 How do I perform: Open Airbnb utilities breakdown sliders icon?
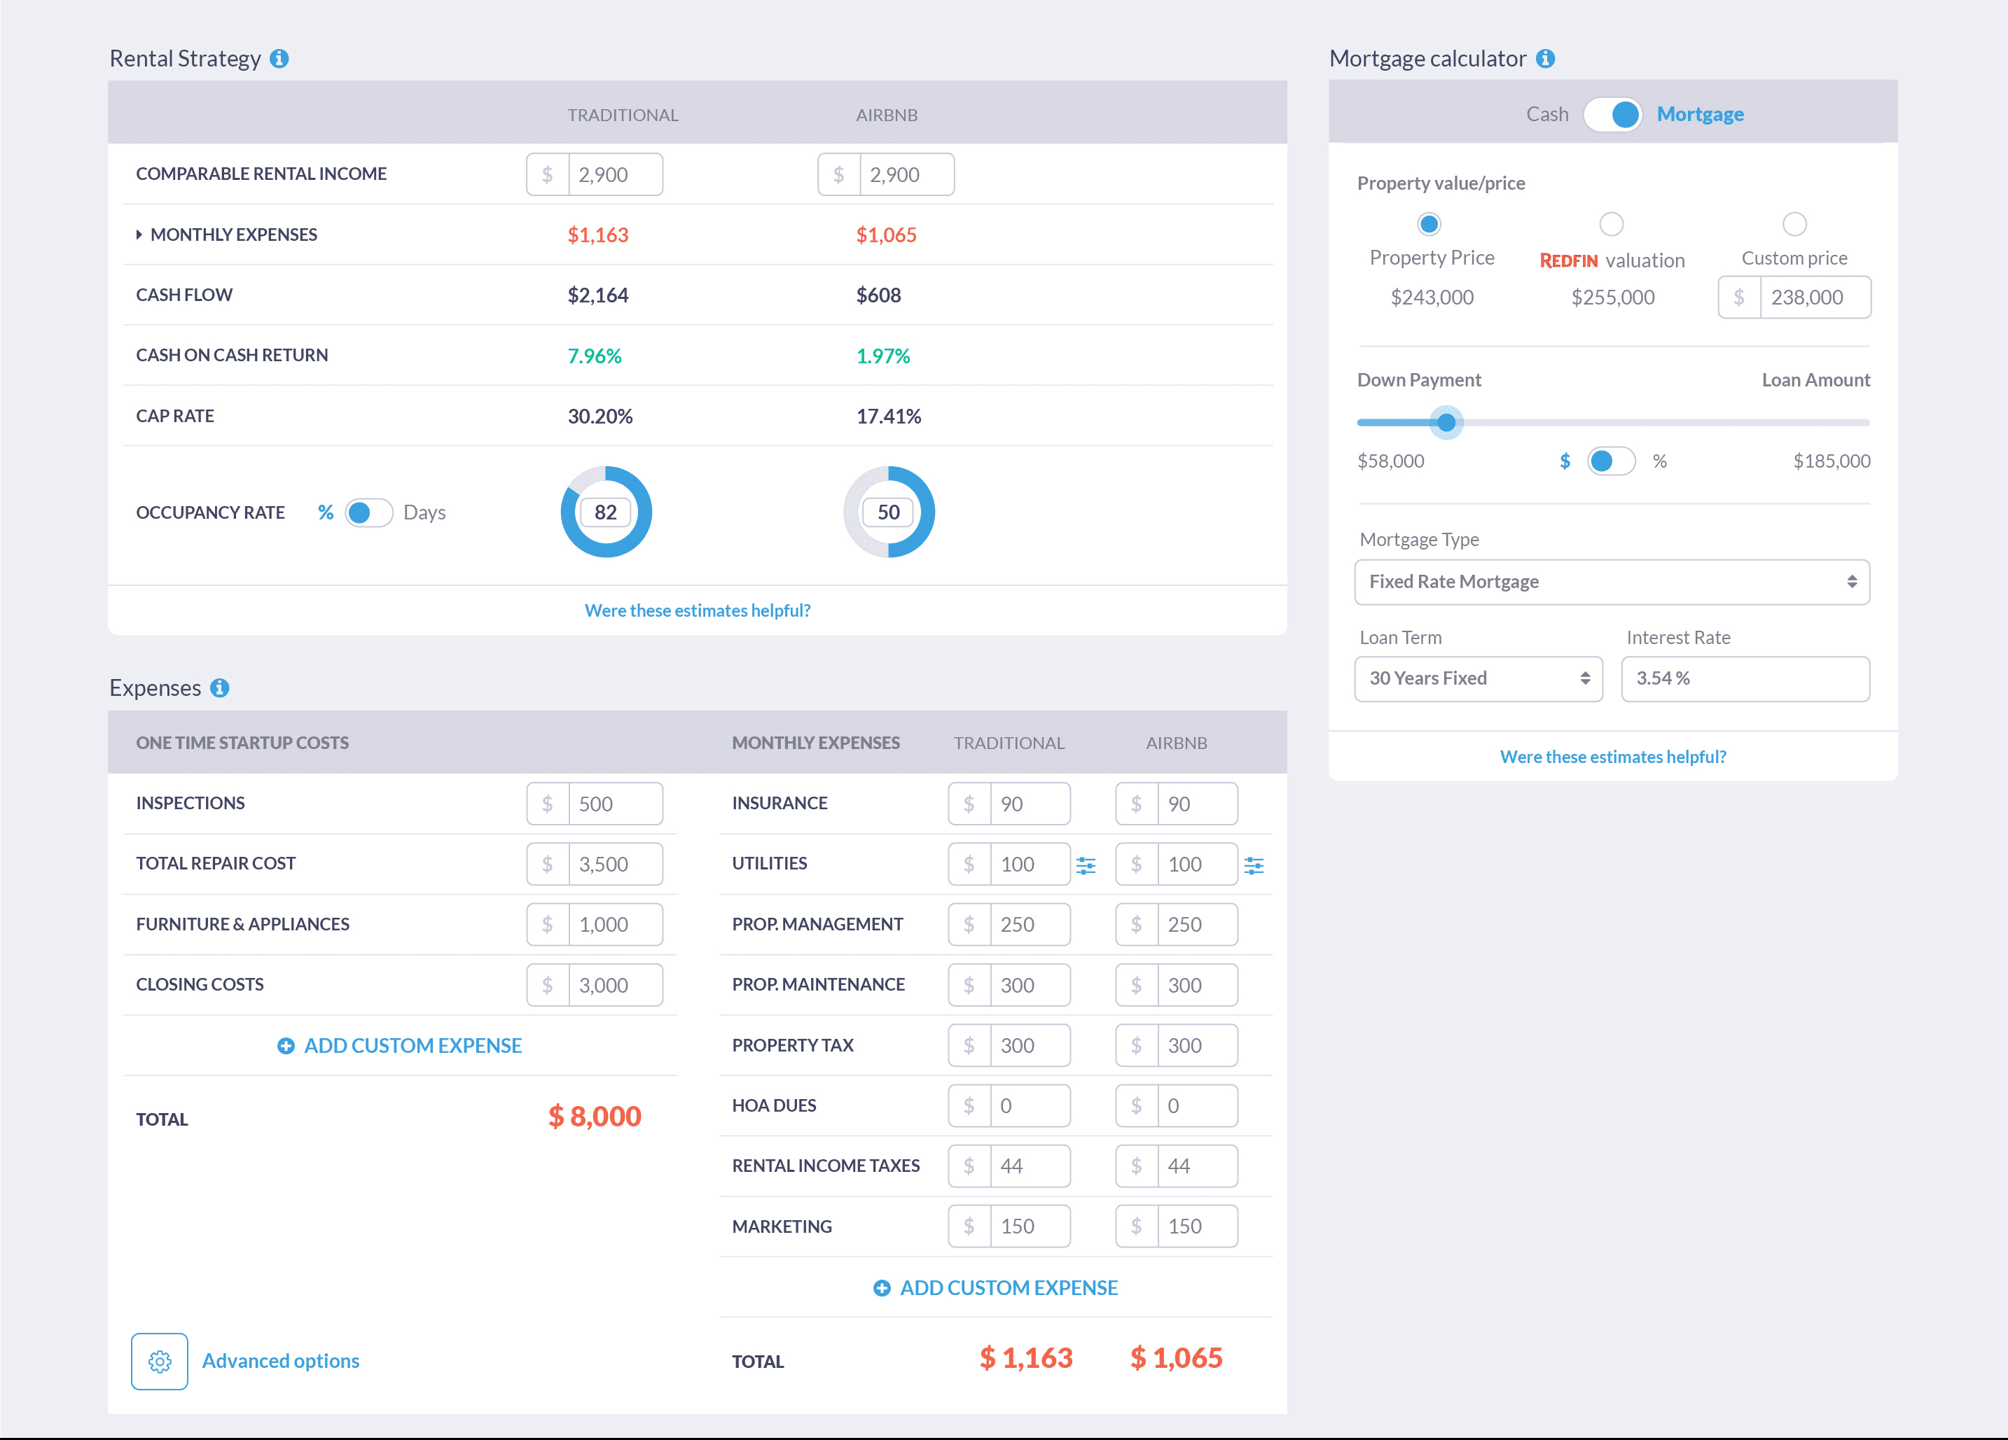(x=1254, y=865)
